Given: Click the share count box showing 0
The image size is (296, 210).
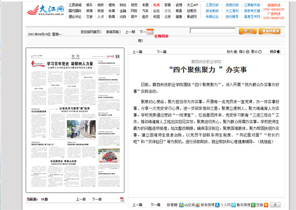Looking at the screenshot, I should tap(275, 205).
